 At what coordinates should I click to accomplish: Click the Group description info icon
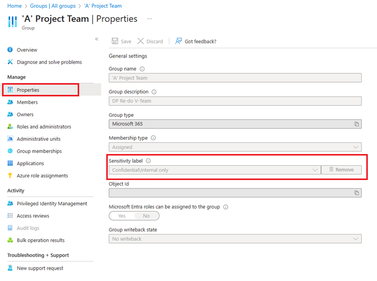click(x=154, y=92)
